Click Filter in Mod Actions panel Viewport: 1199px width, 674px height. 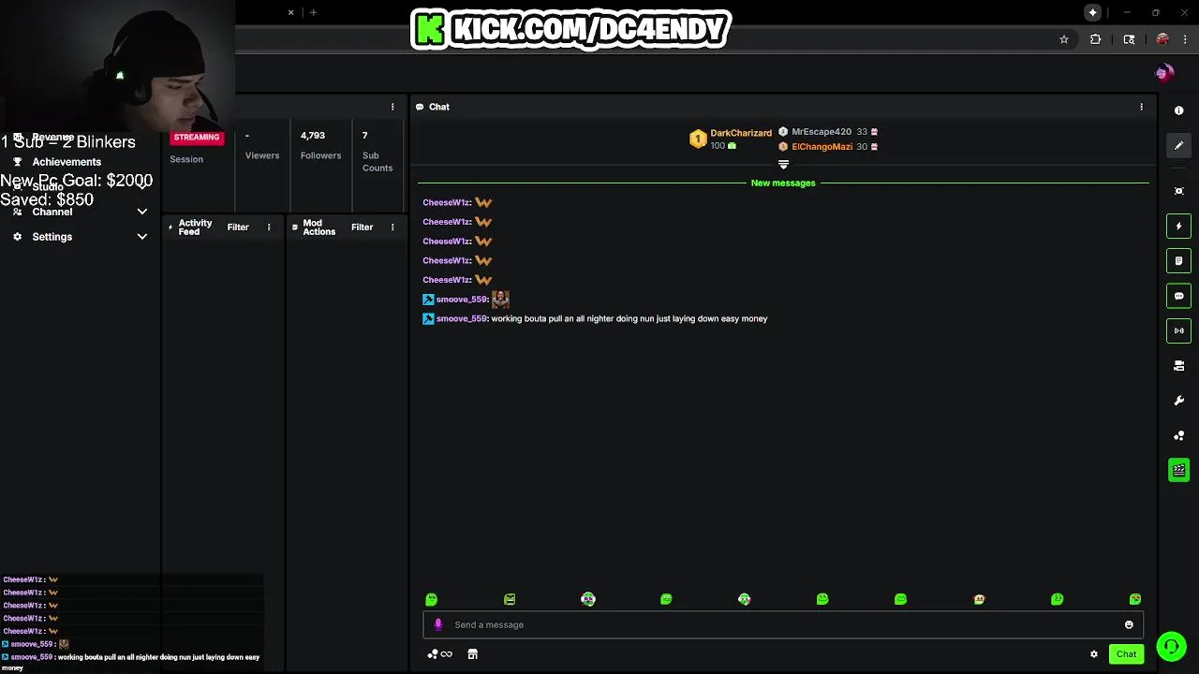[362, 227]
